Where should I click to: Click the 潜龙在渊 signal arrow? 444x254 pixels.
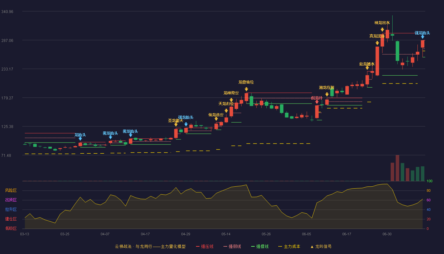coord(327,94)
